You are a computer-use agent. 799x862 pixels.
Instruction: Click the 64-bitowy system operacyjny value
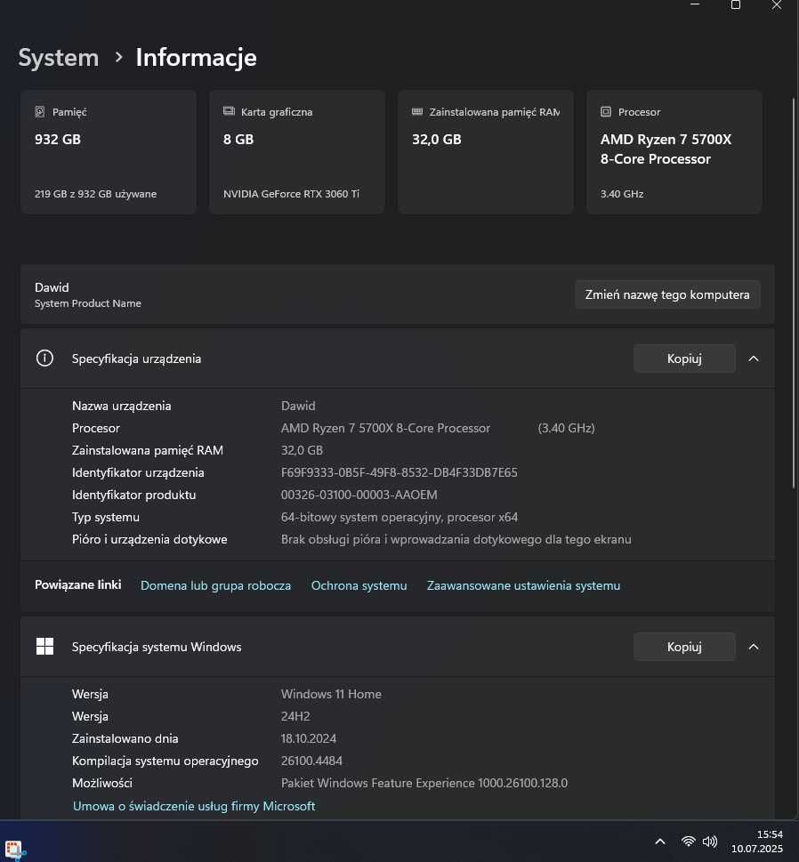[399, 517]
